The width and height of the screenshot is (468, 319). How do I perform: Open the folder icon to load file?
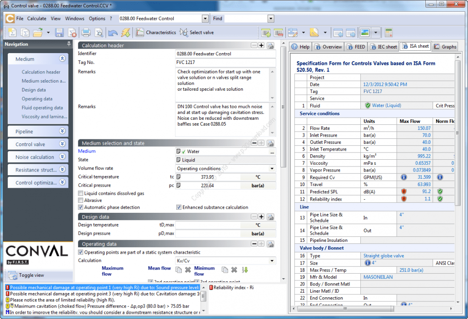[x=37, y=33]
